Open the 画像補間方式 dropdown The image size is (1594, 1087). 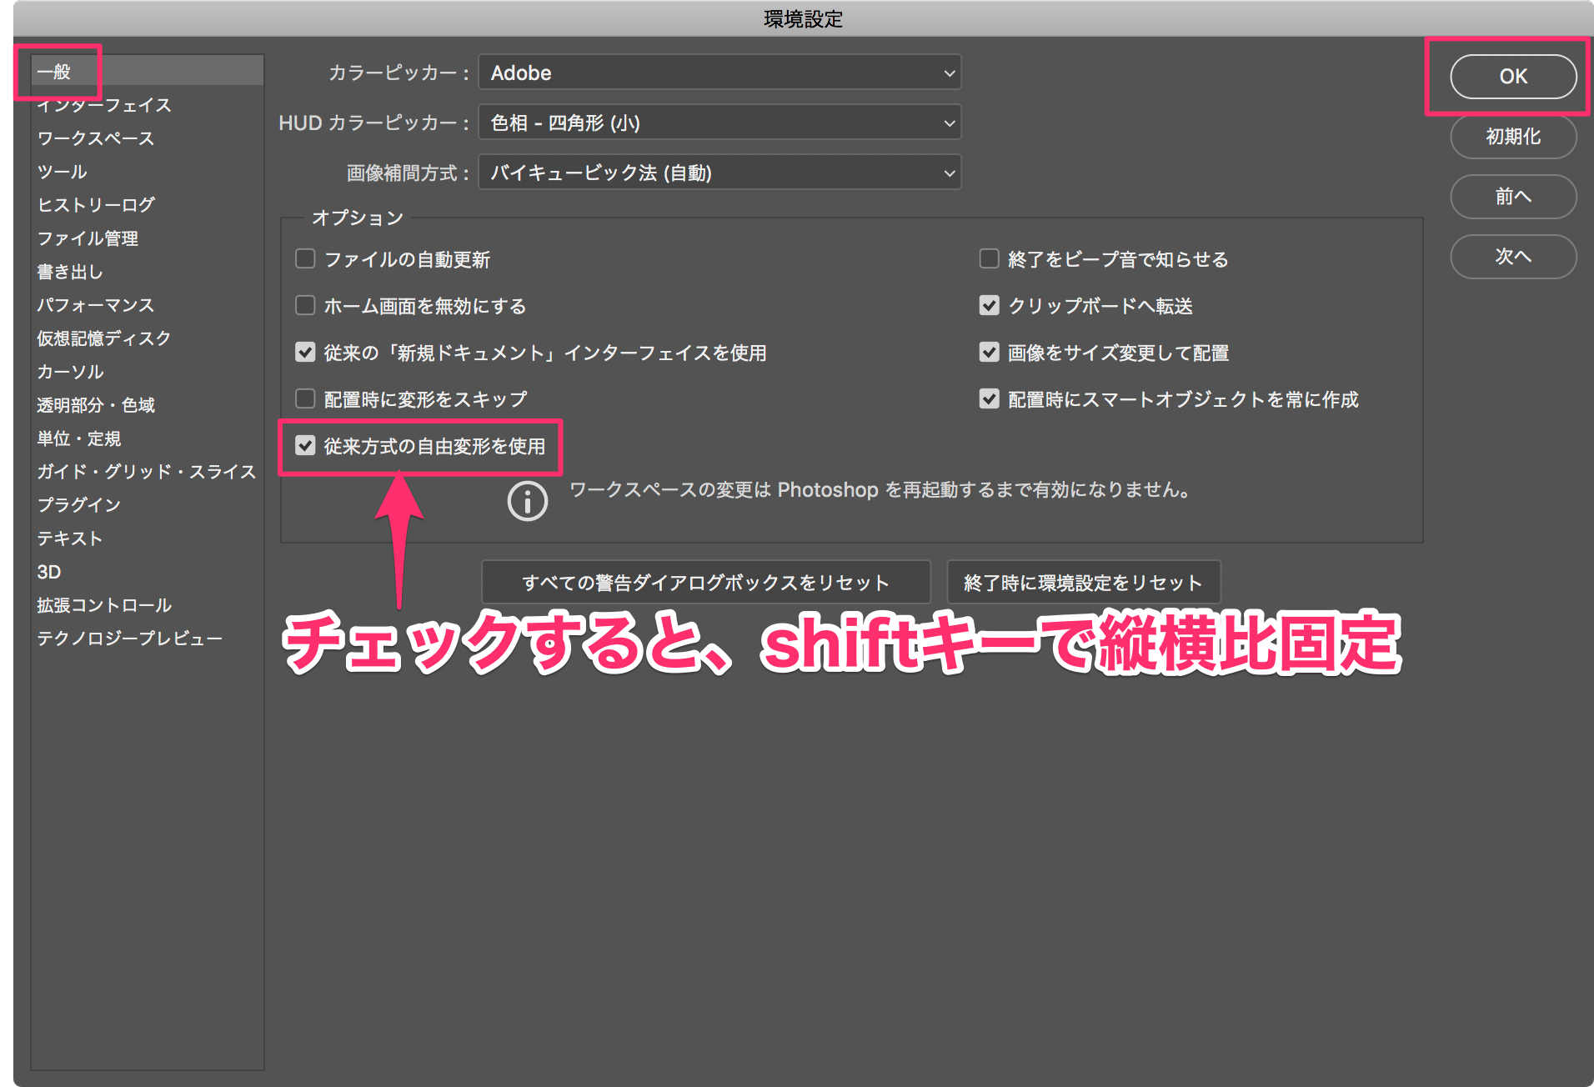tap(719, 173)
